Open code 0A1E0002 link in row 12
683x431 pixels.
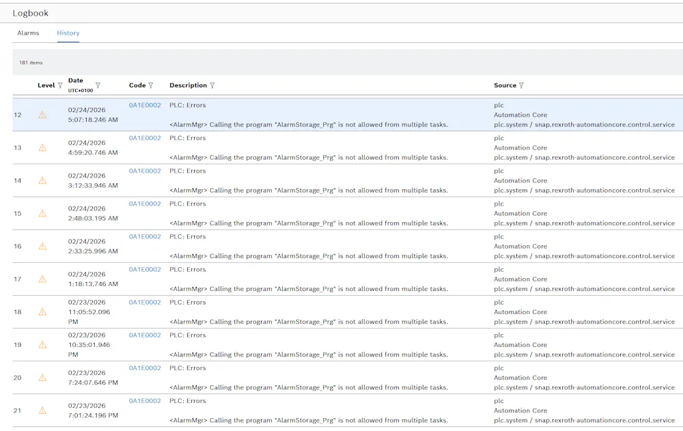[x=145, y=105]
